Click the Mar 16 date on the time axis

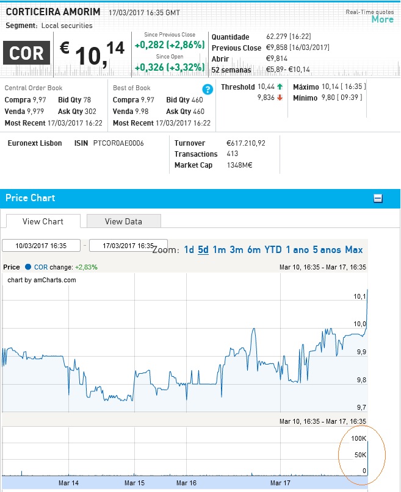(x=186, y=483)
